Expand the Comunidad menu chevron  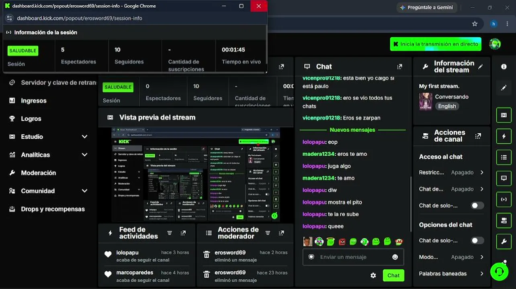click(x=84, y=191)
